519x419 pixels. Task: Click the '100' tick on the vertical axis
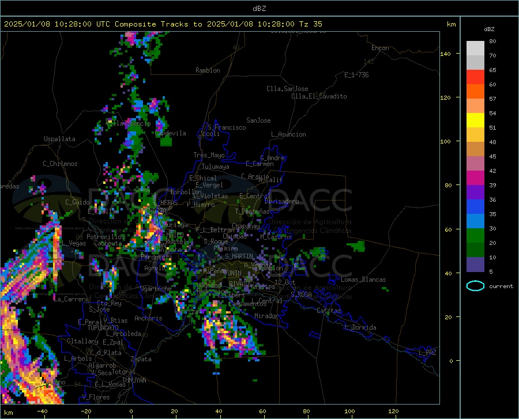445,141
